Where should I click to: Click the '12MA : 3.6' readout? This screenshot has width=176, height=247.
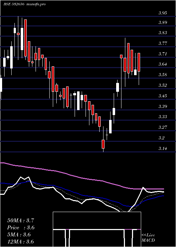click(20, 242)
